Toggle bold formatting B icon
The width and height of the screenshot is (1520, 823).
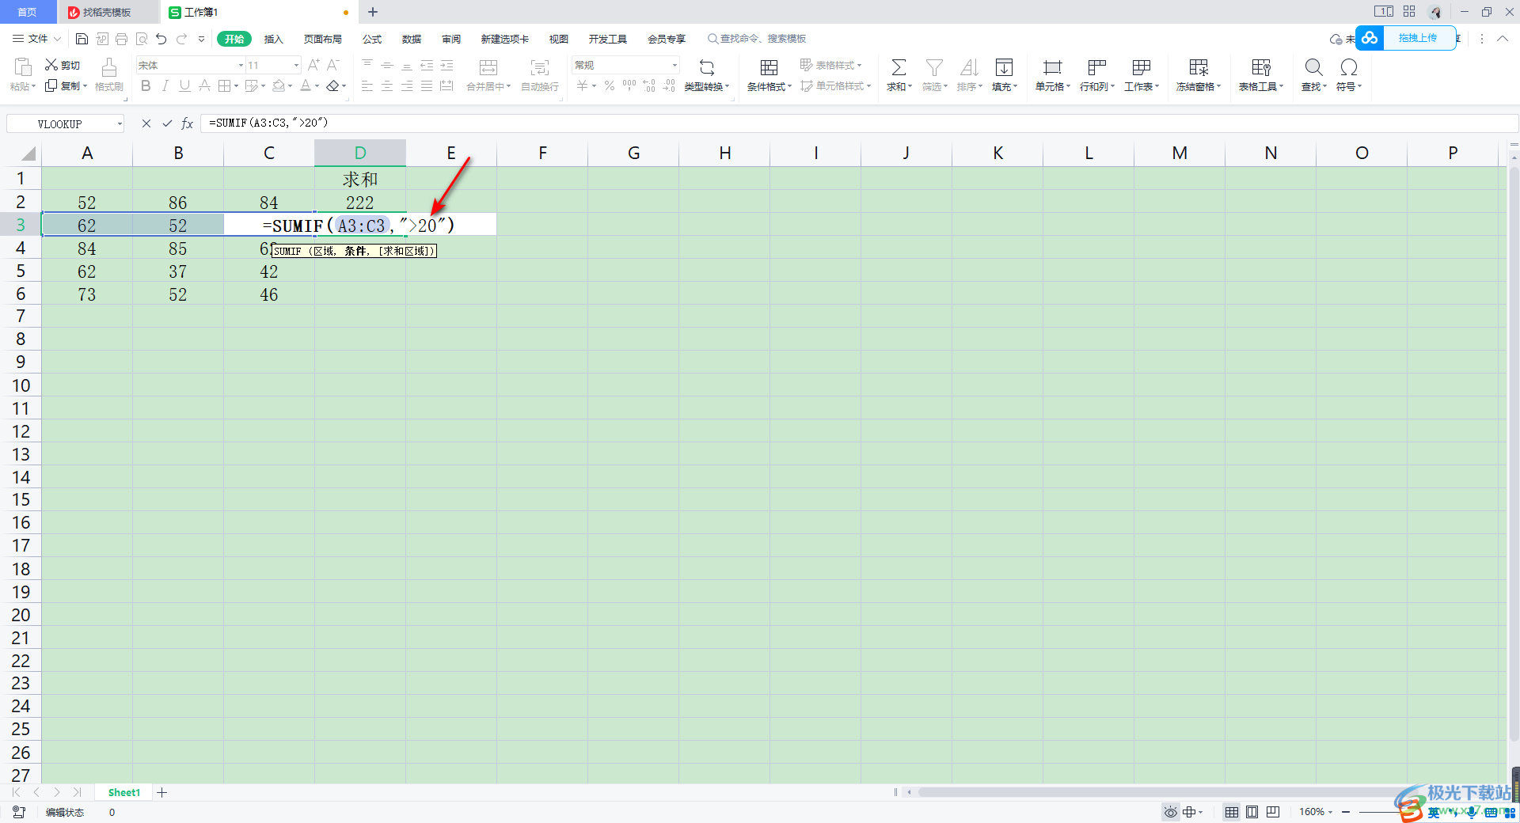pyautogui.click(x=146, y=86)
